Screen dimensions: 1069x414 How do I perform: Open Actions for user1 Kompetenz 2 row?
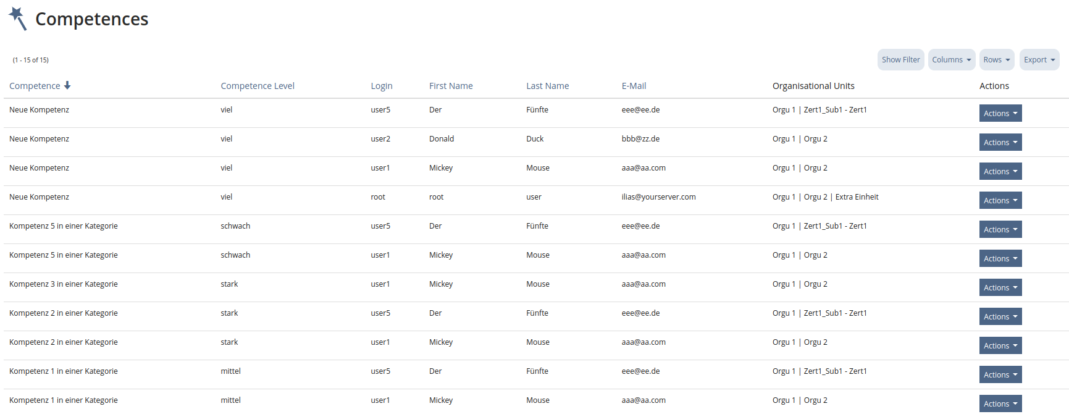pos(1000,345)
